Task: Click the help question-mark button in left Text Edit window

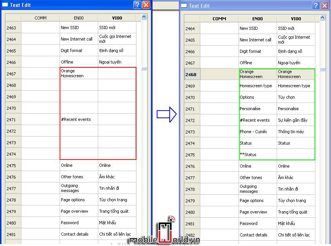Action: click(138, 5)
